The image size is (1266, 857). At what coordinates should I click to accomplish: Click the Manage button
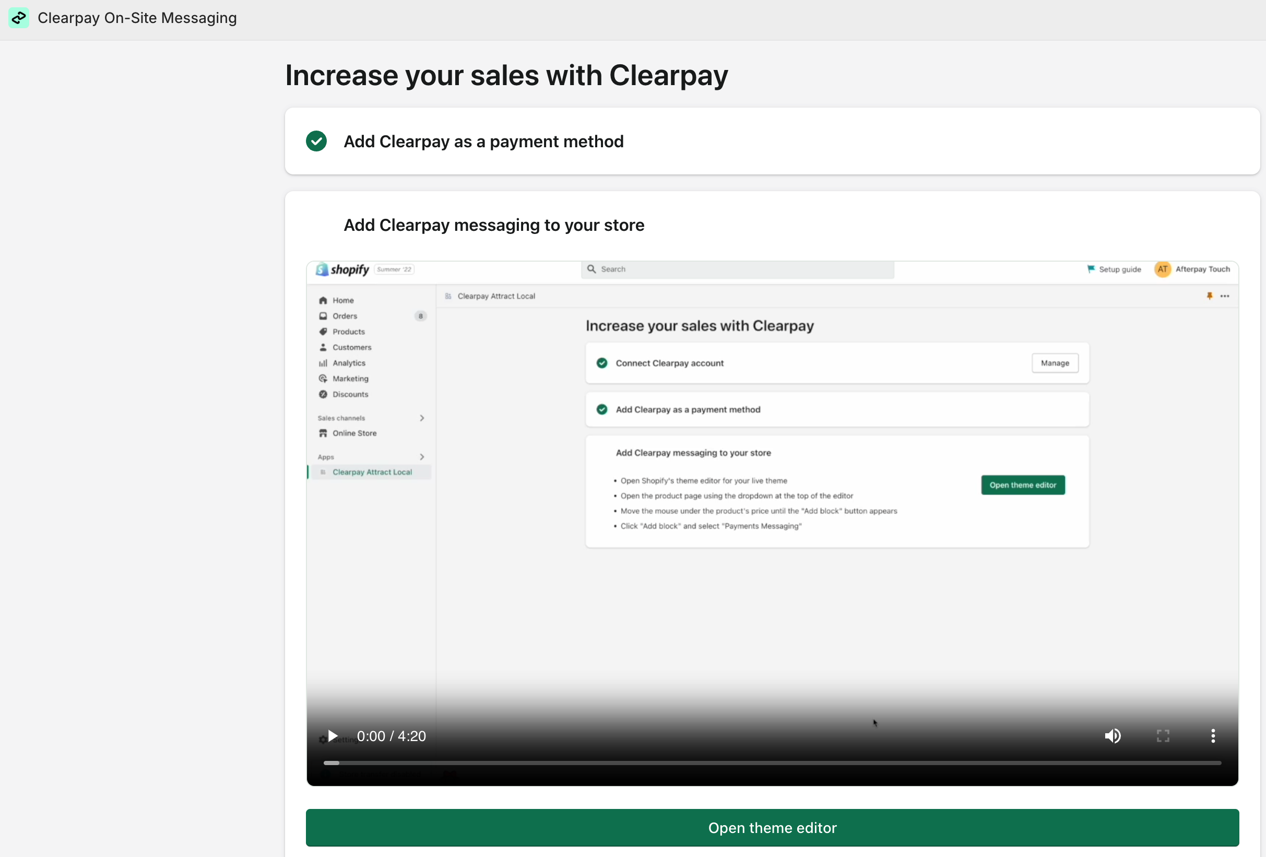(x=1055, y=363)
